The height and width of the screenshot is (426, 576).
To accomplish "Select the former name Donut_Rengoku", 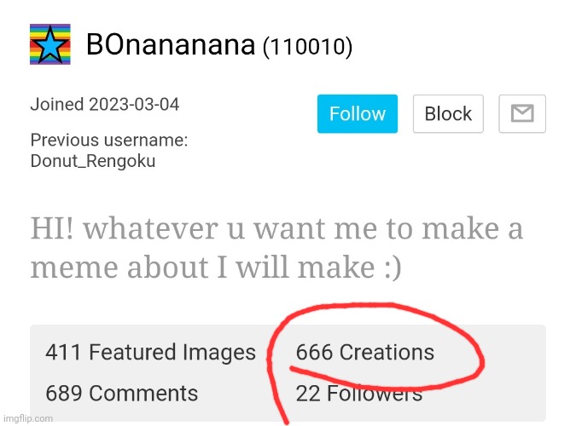I will 93,161.
